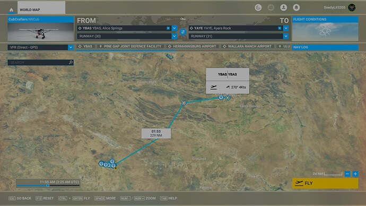The width and height of the screenshot is (366, 206).
Task: Zoom in map with plus button
Action: click(355, 174)
